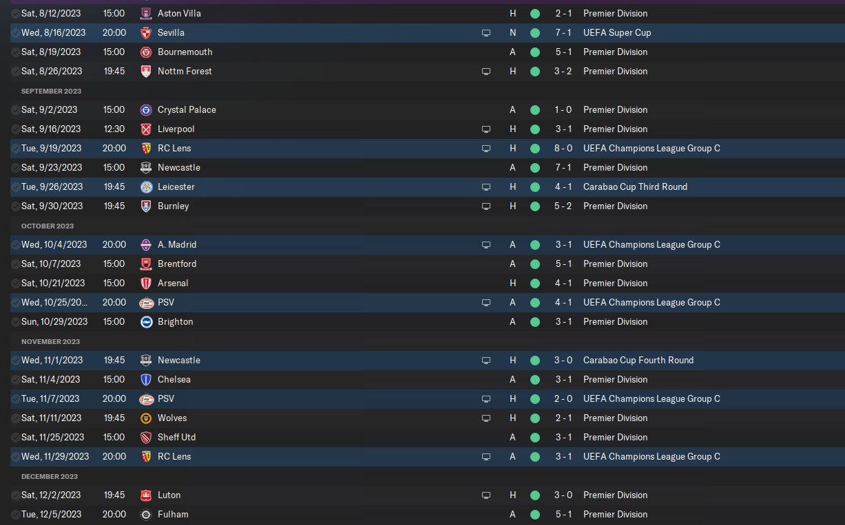Click the TV broadcast icon for the Nottm Forest match
Screen dimensions: 845x525
[486, 71]
